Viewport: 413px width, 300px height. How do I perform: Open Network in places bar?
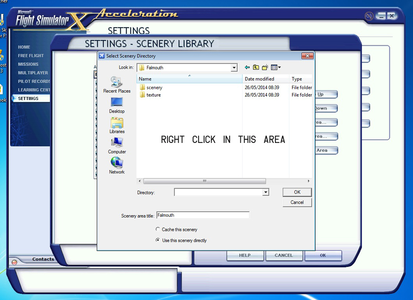pyautogui.click(x=117, y=165)
